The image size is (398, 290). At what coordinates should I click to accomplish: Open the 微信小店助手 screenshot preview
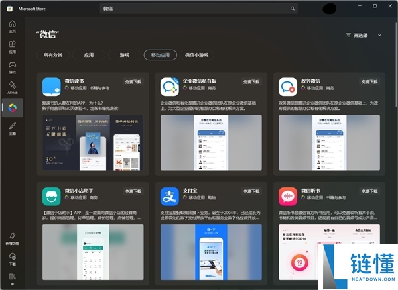[x=93, y=252]
